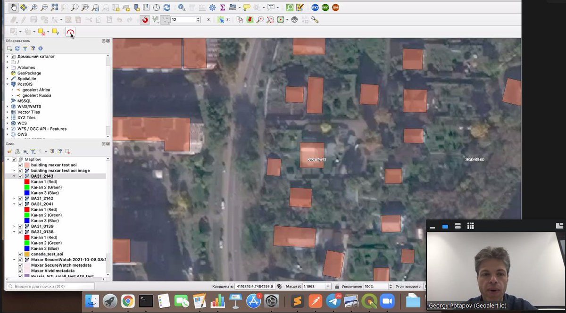Expand the Домашний каталог tree node
This screenshot has width=566, height=313.
pyautogui.click(x=8, y=57)
